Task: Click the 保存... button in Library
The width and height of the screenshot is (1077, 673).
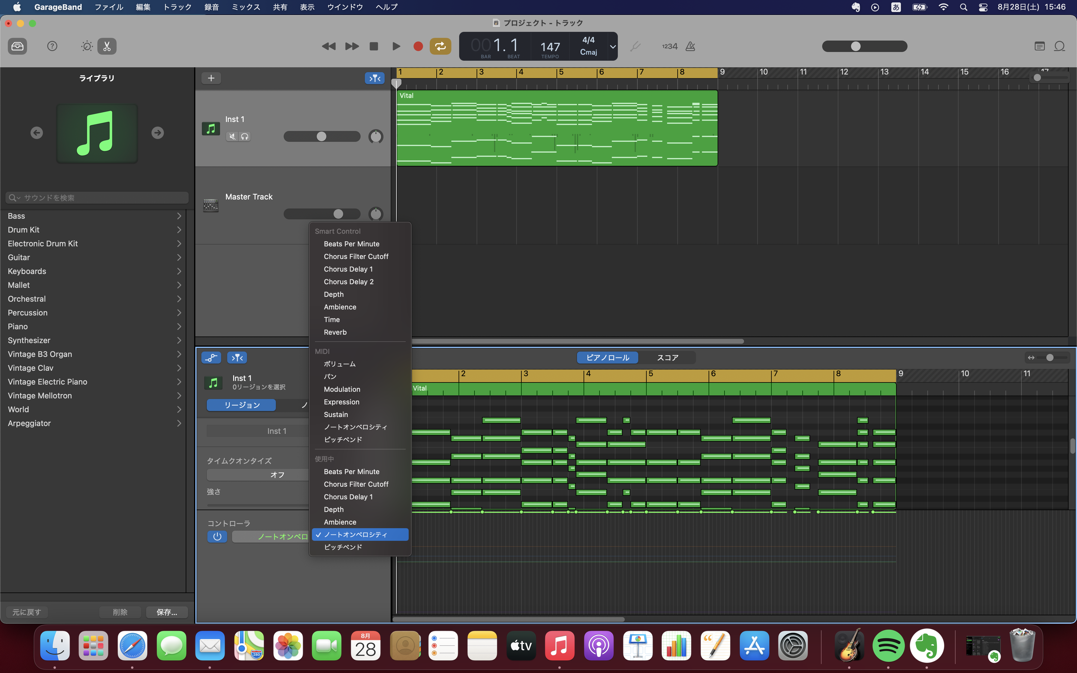Action: point(166,613)
